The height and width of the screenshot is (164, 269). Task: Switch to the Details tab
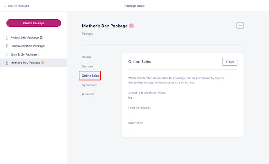click(x=86, y=57)
